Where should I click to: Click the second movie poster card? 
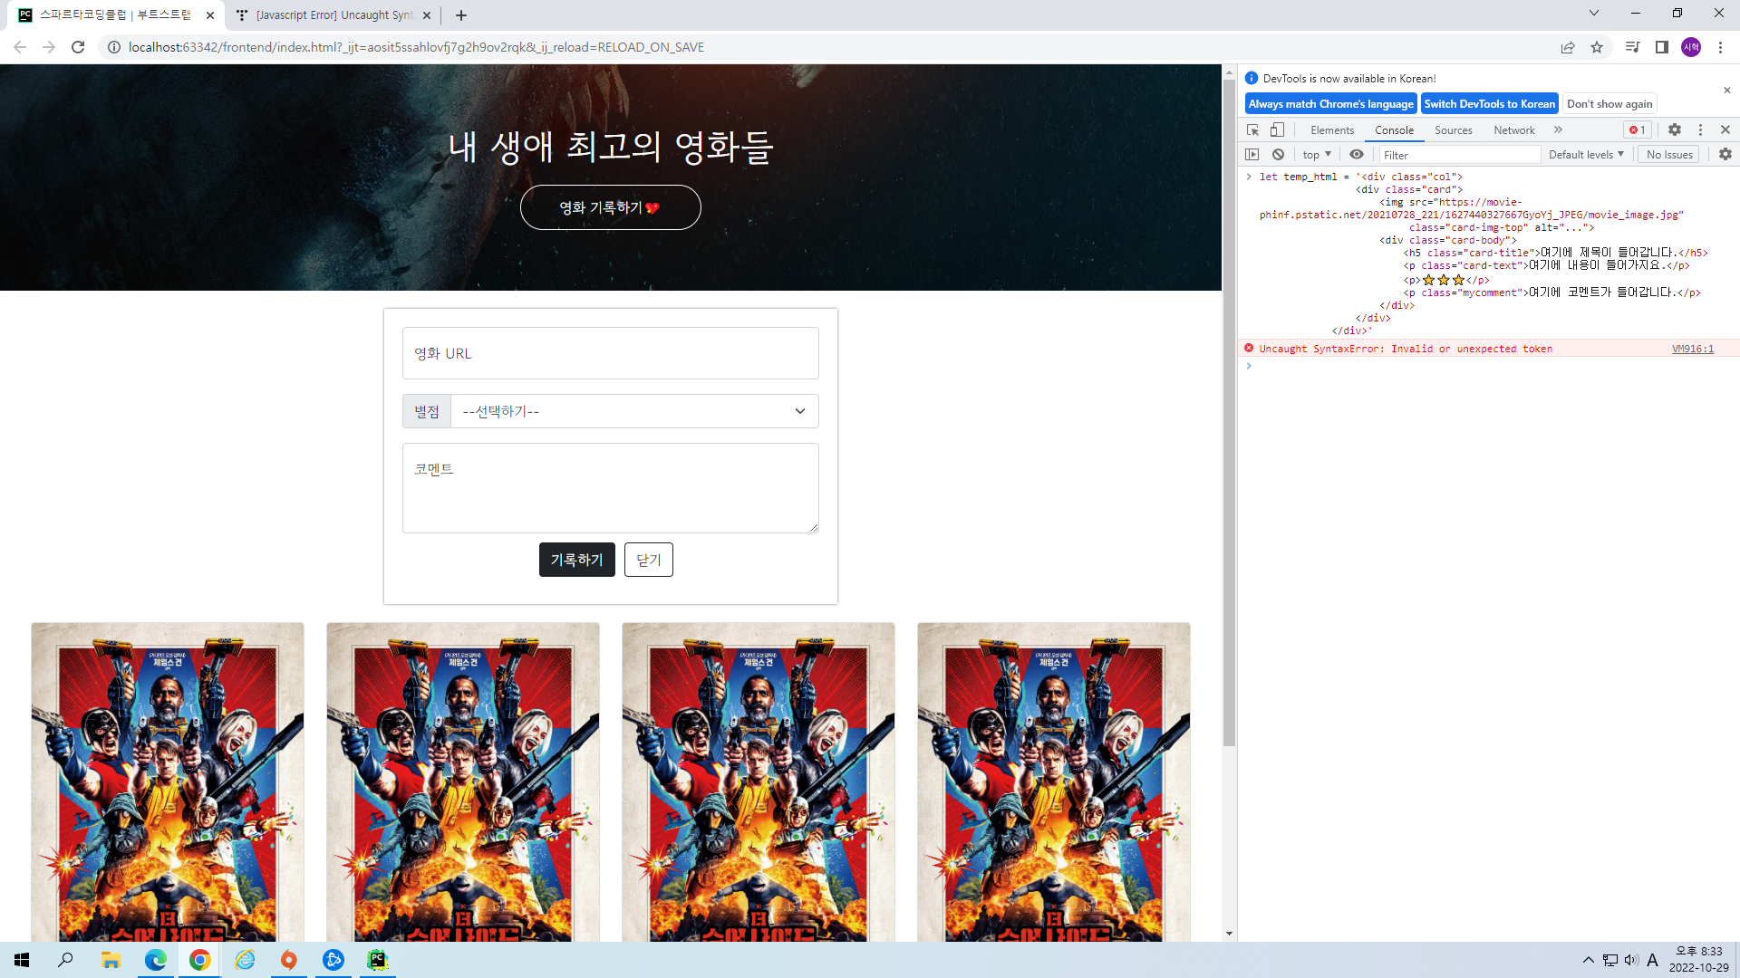463,781
